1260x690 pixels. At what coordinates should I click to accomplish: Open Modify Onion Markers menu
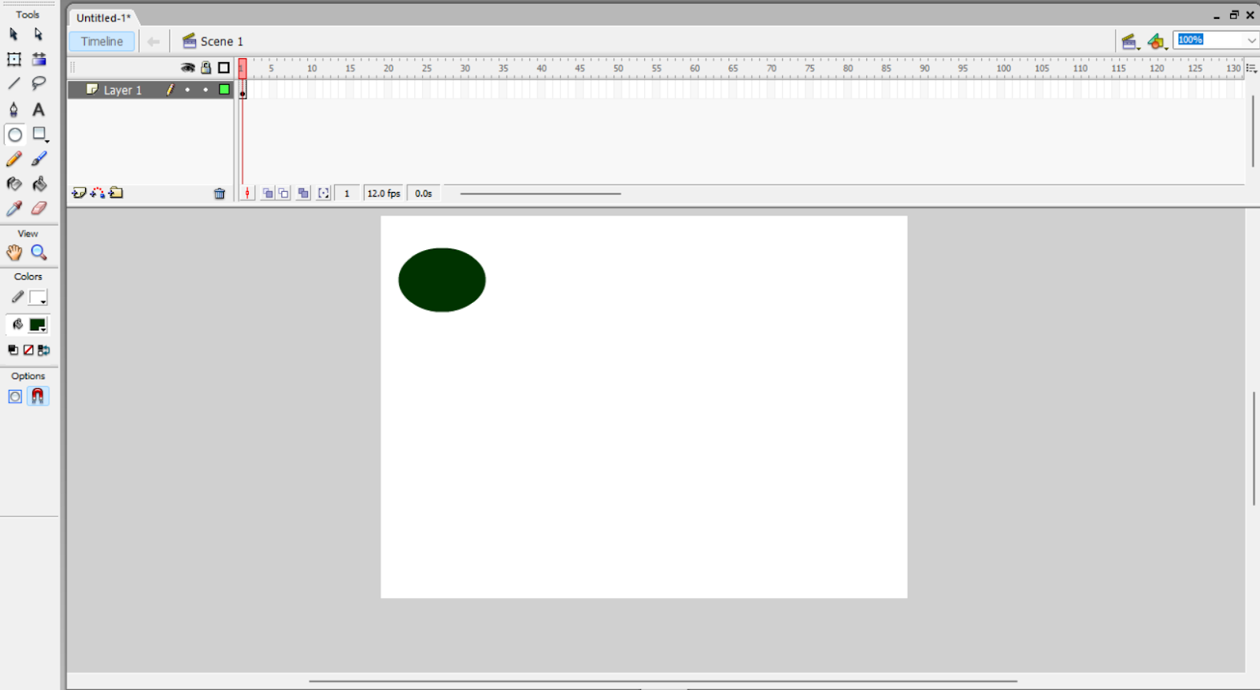(x=324, y=194)
